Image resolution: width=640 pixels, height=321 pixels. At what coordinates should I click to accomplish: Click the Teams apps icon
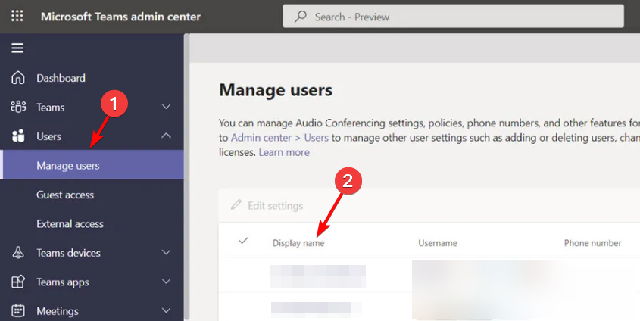tap(18, 282)
